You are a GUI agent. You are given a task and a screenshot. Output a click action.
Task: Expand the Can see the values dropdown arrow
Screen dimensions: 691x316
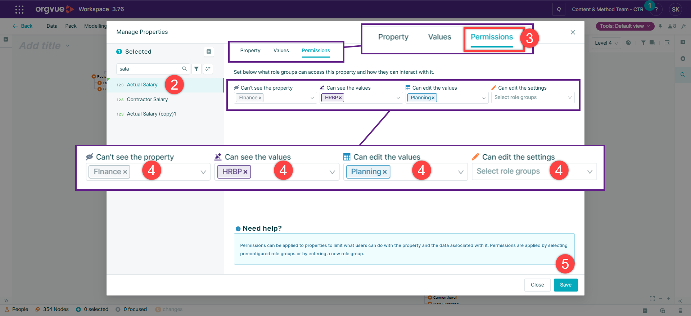[x=398, y=98]
